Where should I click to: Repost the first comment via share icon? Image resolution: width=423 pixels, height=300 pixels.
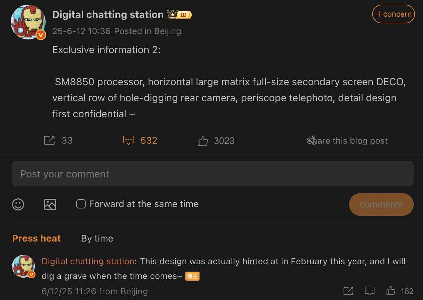[x=348, y=291]
